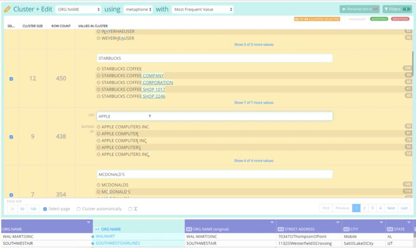Open the Filters button
The height and width of the screenshot is (248, 416).
tap(397, 9)
